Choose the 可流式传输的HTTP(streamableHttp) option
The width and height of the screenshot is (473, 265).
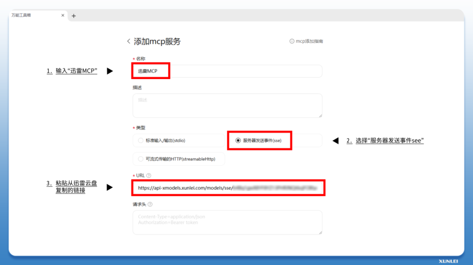click(x=141, y=159)
